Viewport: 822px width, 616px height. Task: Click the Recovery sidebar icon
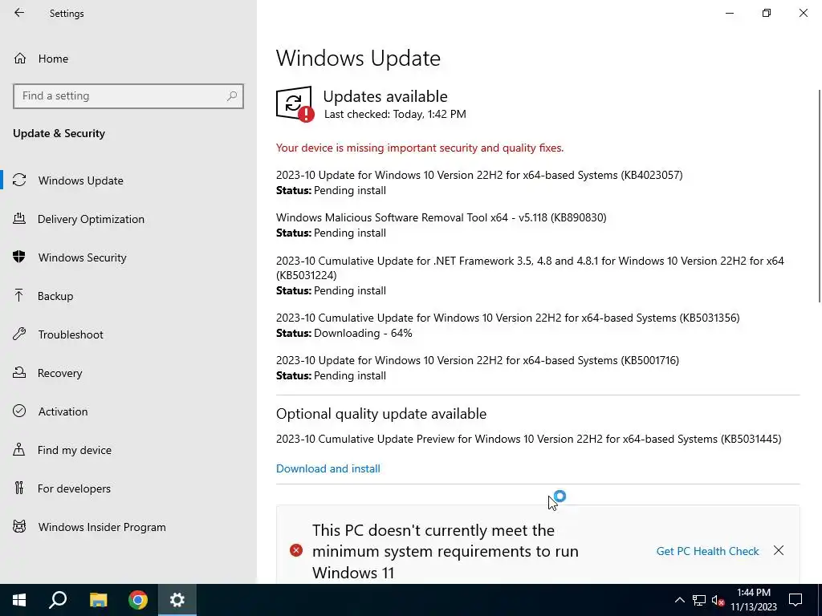pos(19,373)
